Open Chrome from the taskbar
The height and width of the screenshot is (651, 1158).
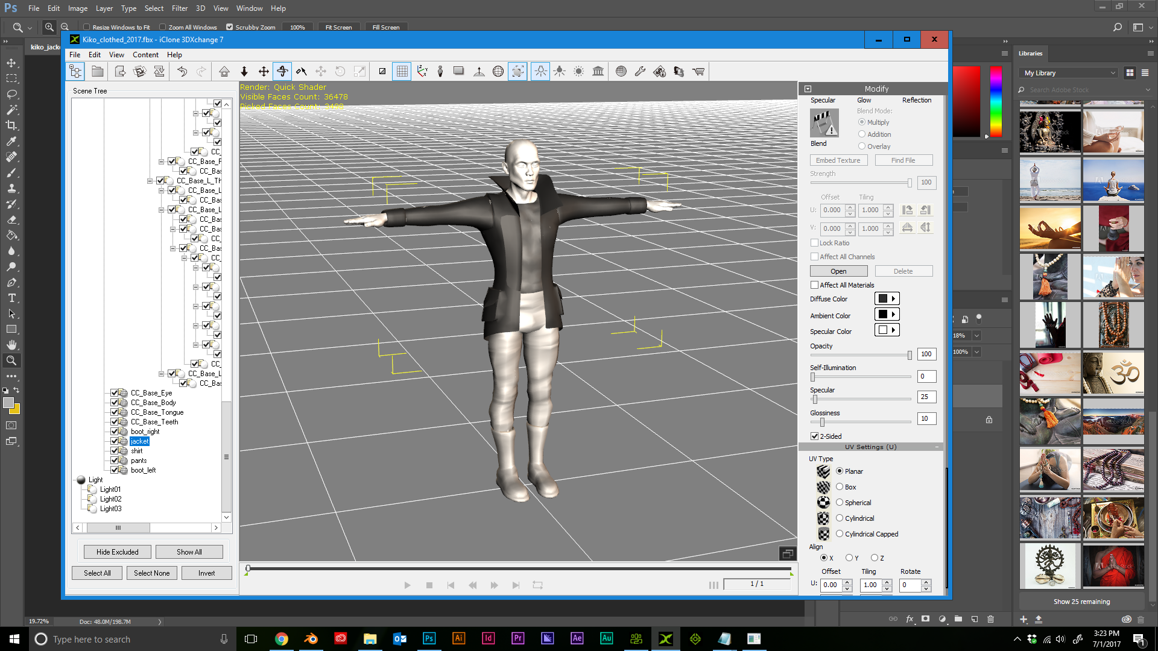(x=282, y=638)
